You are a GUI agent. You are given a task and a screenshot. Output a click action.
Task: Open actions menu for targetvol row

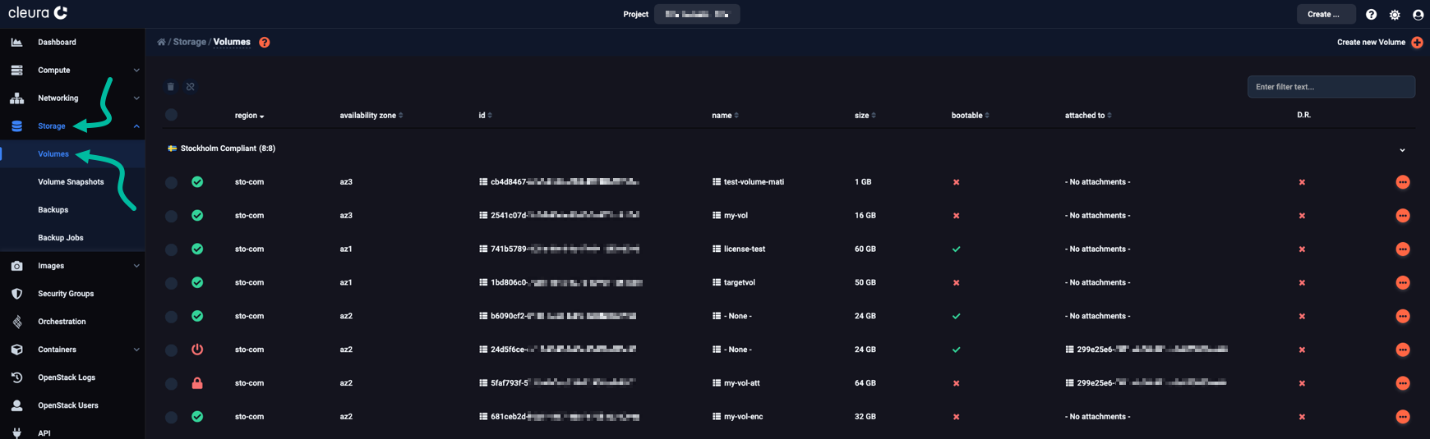tap(1403, 282)
